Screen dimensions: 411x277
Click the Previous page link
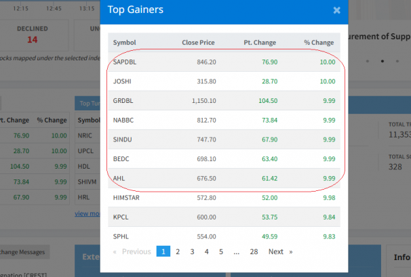(x=136, y=251)
